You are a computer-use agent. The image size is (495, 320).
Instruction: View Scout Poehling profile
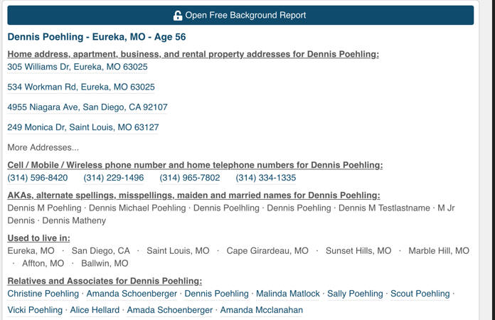click(420, 294)
